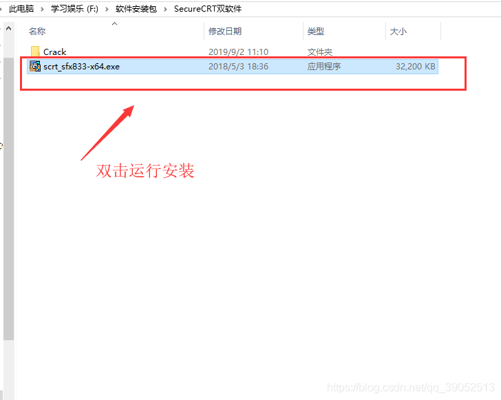This screenshot has height=400, width=501.
Task: Click the 文件夹 type cell
Action: 320,52
